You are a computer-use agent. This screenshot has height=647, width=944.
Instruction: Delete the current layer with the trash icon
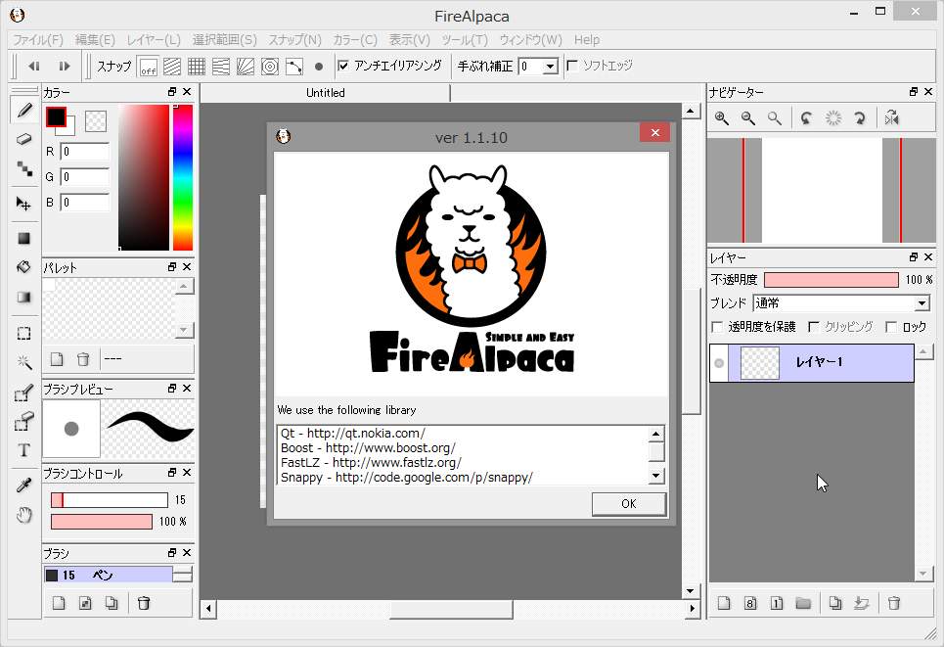[x=893, y=603]
